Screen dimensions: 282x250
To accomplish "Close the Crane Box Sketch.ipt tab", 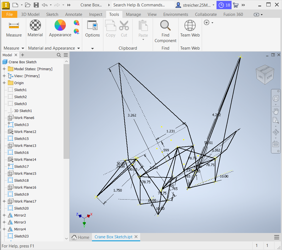I will tap(136, 237).
